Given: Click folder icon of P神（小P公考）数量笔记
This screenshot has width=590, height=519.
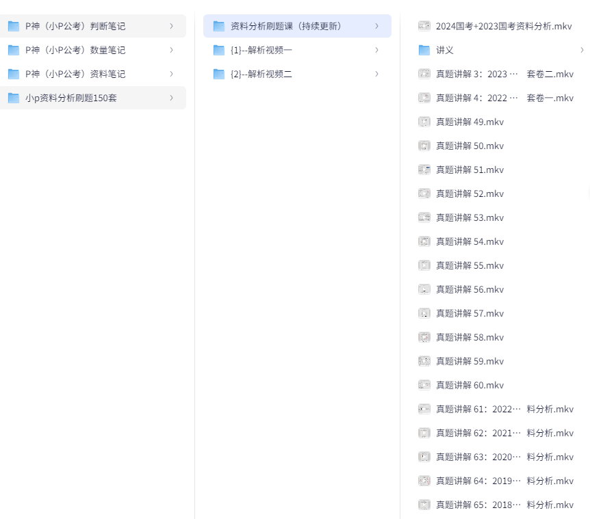Looking at the screenshot, I should coord(14,50).
